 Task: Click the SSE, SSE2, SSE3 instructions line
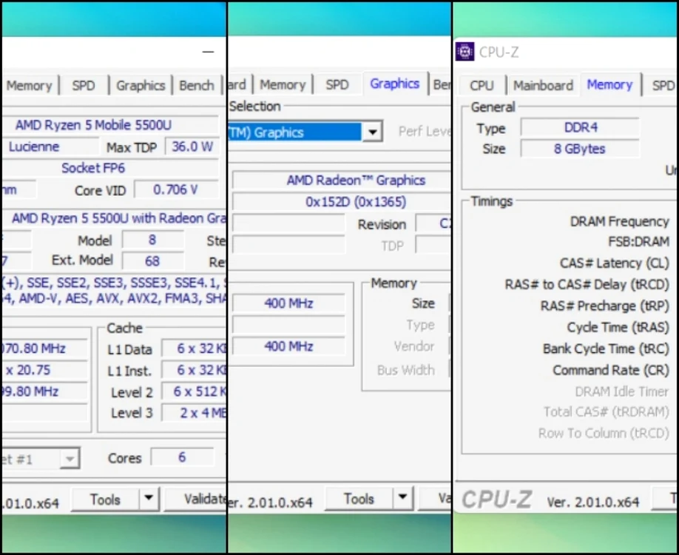(115, 283)
